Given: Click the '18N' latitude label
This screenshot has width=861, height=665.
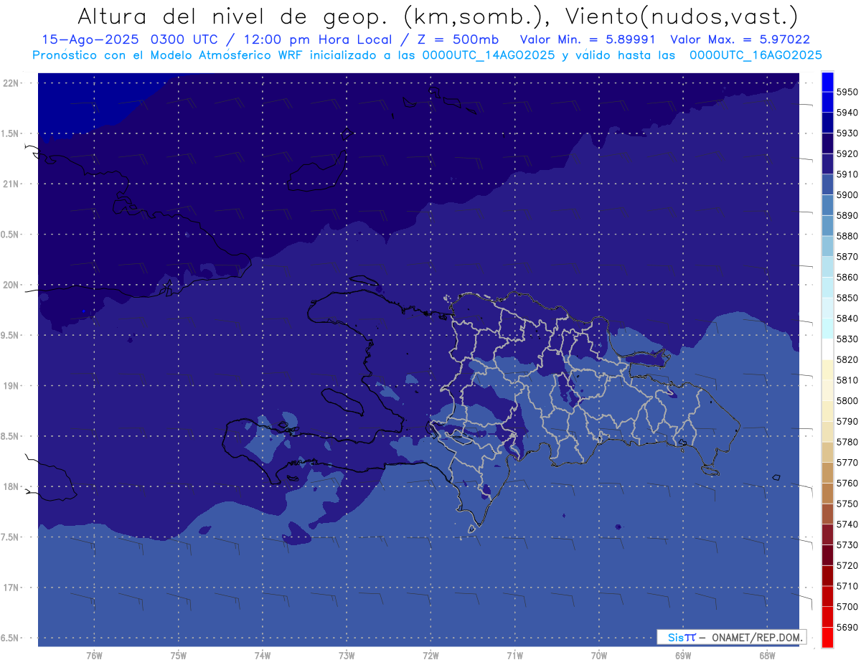Looking at the screenshot, I should click(12, 486).
